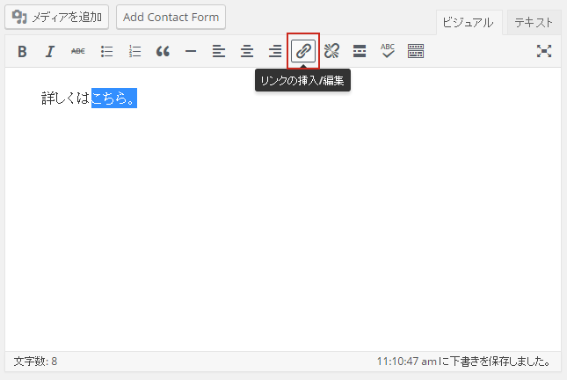Insert the Read More tag
567x380 pixels.
360,51
